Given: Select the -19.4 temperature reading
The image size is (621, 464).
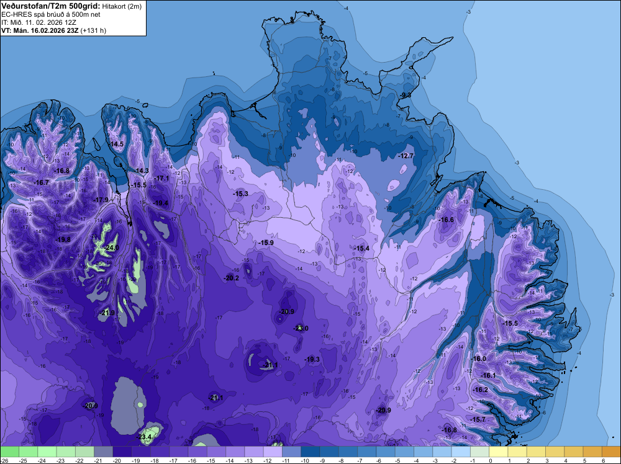Looking at the screenshot, I should [x=160, y=203].
